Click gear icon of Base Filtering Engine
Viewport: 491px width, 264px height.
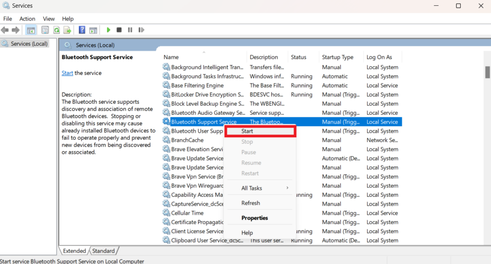click(x=166, y=85)
